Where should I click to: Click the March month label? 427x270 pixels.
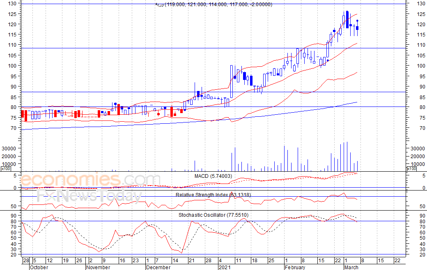[x=351, y=267]
